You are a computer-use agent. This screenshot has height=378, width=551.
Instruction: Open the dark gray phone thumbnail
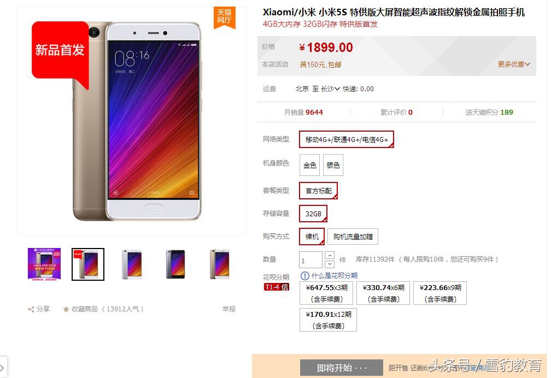(x=175, y=264)
